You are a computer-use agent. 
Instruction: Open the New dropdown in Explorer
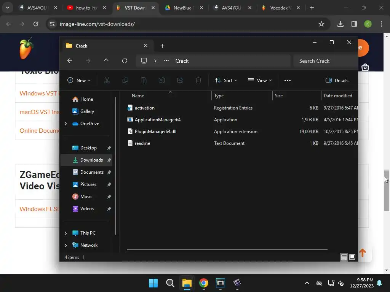point(79,81)
